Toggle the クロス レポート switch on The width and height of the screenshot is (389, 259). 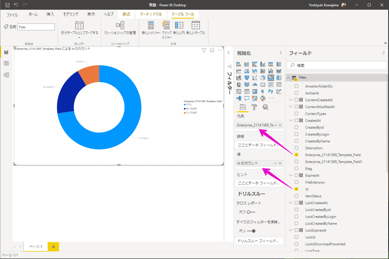(251, 212)
